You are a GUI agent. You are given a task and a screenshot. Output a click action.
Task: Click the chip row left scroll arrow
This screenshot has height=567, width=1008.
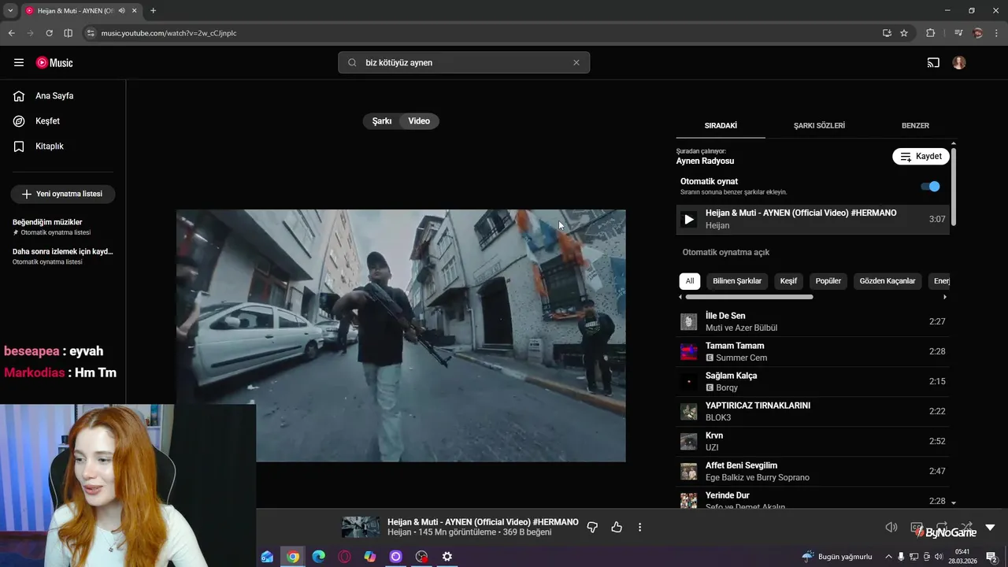[x=680, y=297]
